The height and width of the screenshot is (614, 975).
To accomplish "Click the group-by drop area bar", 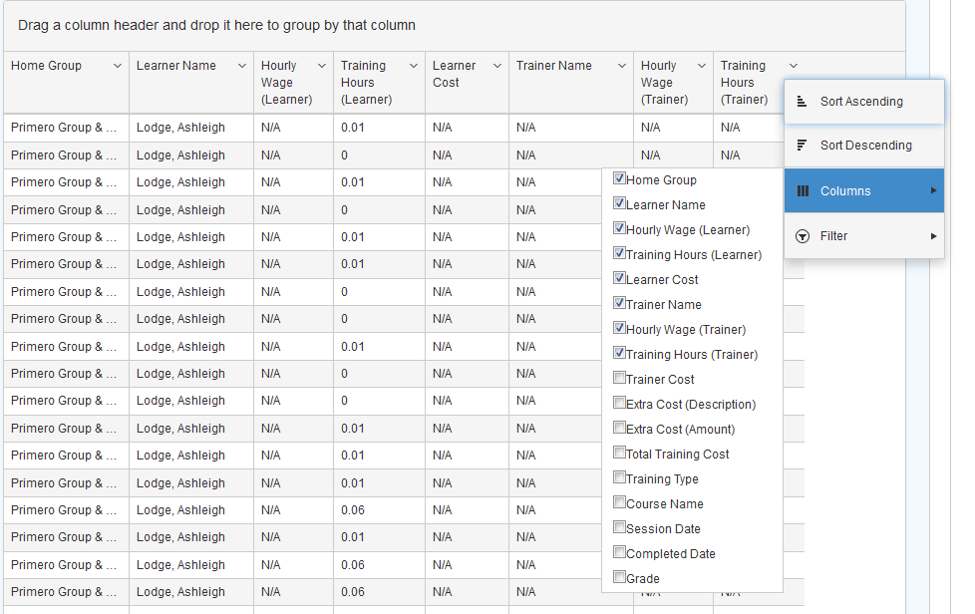I will coord(454,25).
